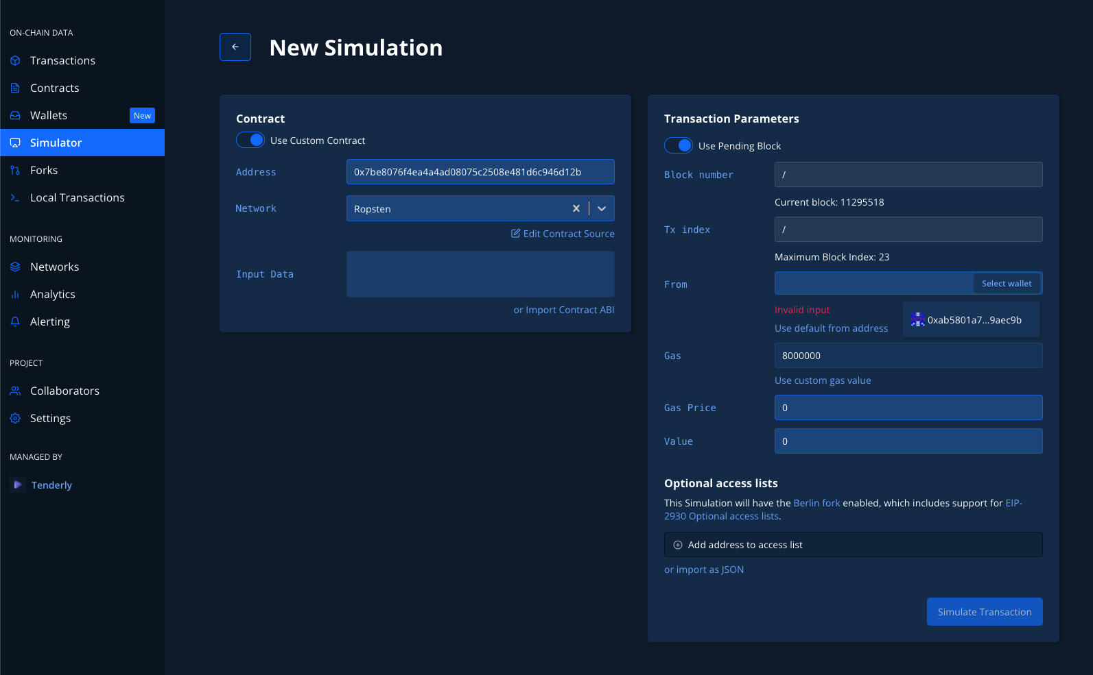This screenshot has height=675, width=1093.
Task: Click the back arrow button
Action: [235, 47]
